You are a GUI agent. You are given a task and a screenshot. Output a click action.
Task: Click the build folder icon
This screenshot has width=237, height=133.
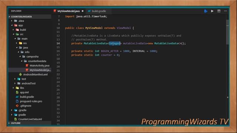click(x=17, y=30)
